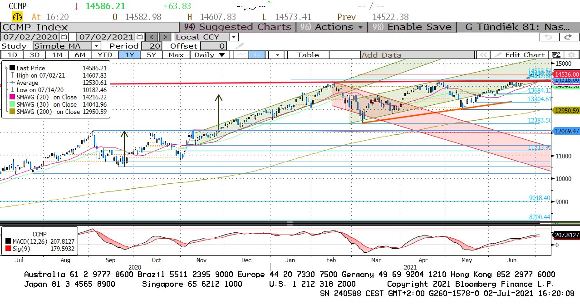Screen dimensions: 580x304
Task: Open Suggested Charts
Action: tap(237, 27)
